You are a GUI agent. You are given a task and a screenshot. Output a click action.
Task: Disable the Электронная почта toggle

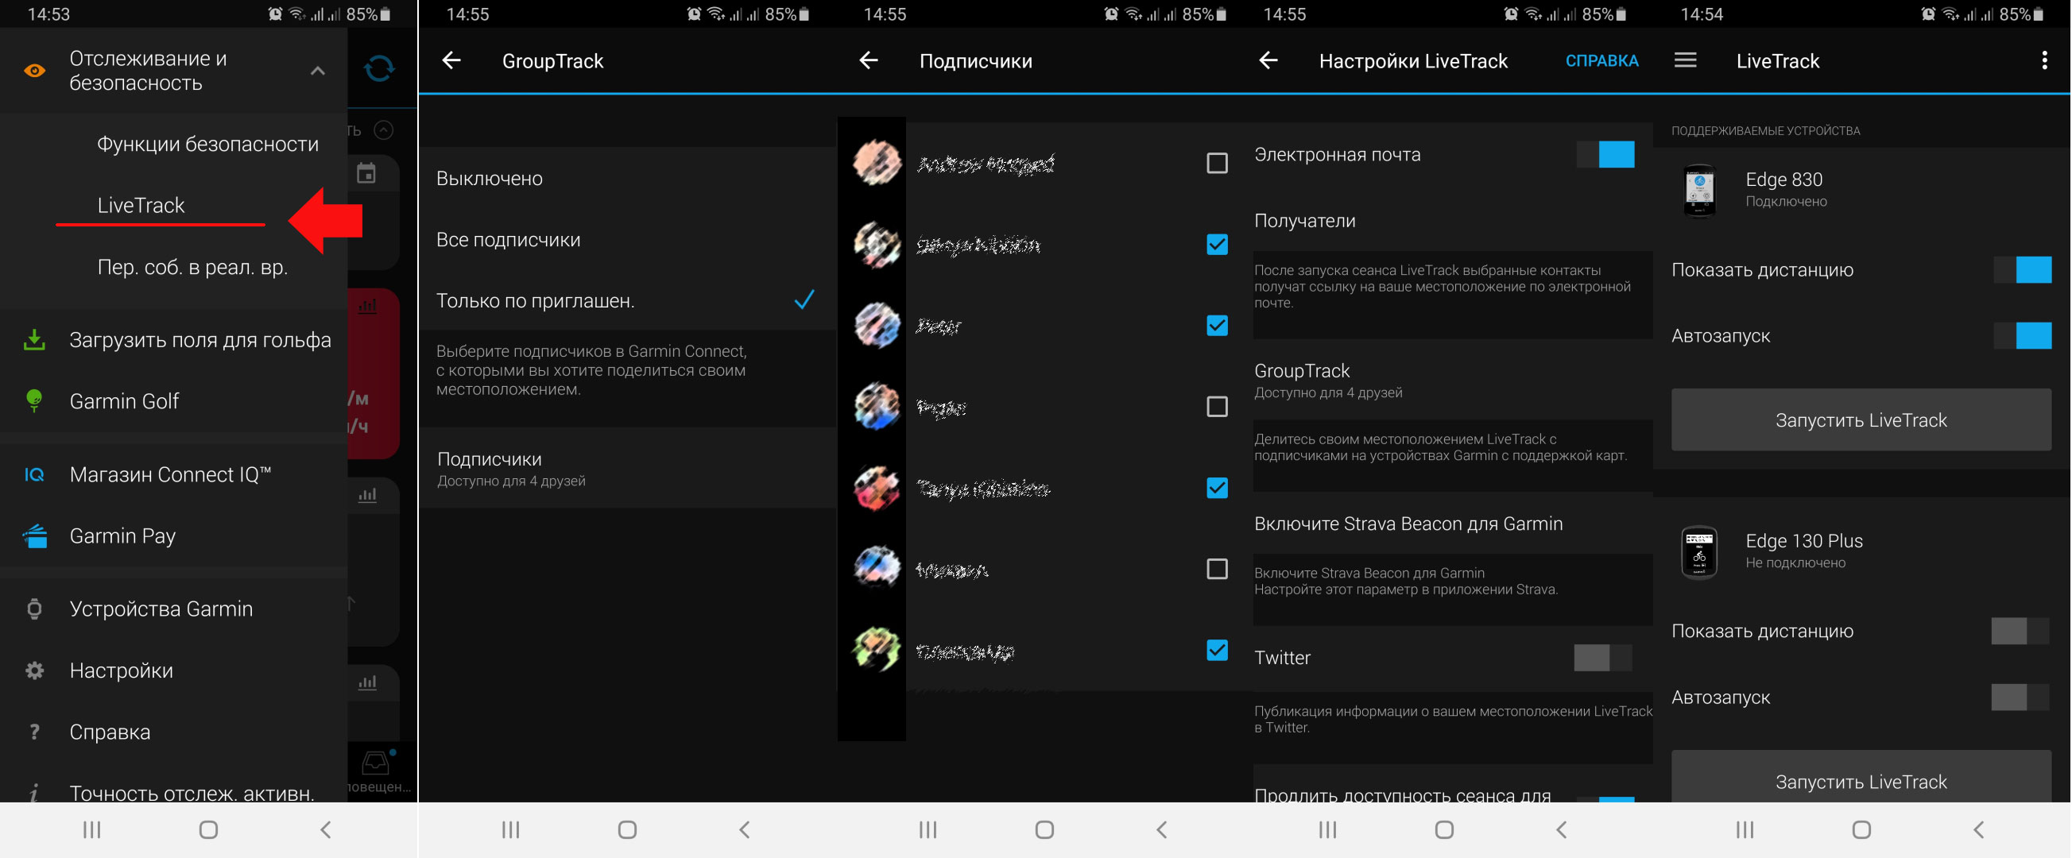click(1605, 154)
